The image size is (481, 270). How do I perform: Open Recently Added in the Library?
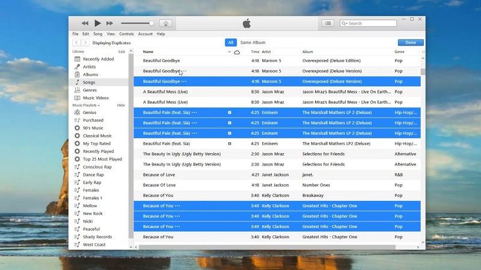(98, 59)
